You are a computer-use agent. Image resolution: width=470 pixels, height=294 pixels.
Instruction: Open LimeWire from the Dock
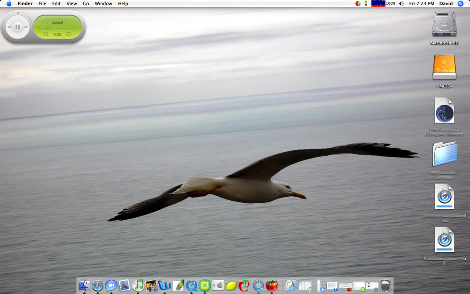click(x=205, y=286)
